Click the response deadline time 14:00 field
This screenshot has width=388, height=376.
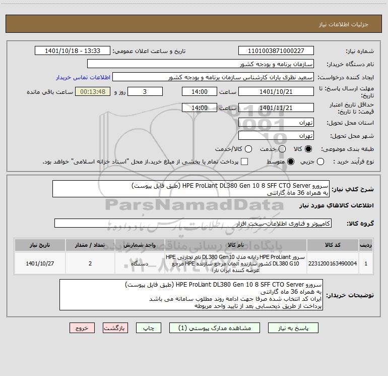click(x=200, y=91)
